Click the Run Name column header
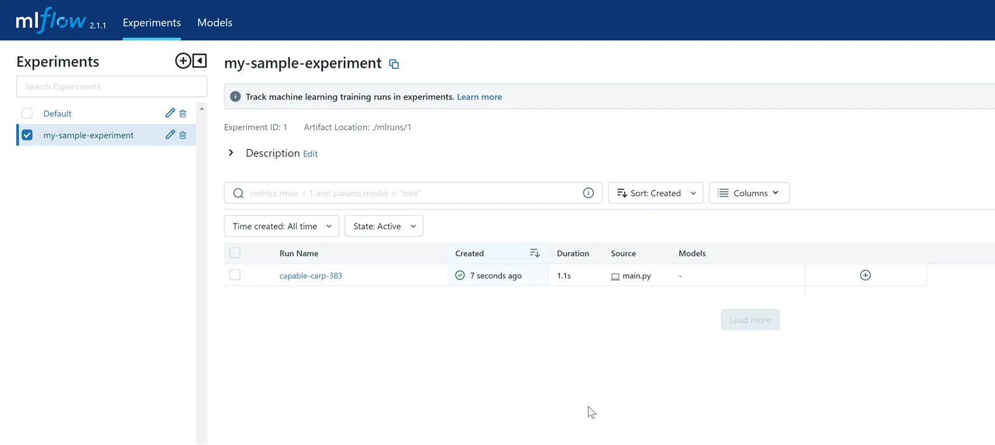Image resolution: width=995 pixels, height=445 pixels. [x=298, y=253]
